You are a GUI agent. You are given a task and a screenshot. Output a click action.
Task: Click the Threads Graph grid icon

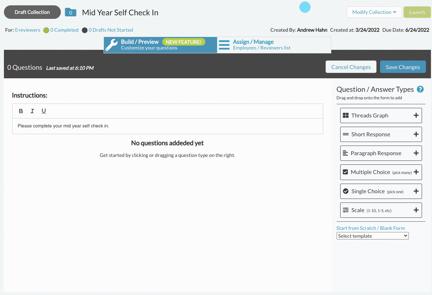(x=346, y=115)
